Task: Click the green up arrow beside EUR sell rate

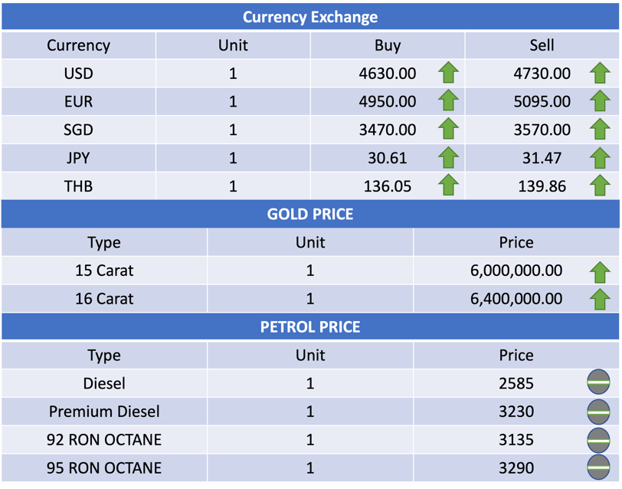Action: point(600,101)
